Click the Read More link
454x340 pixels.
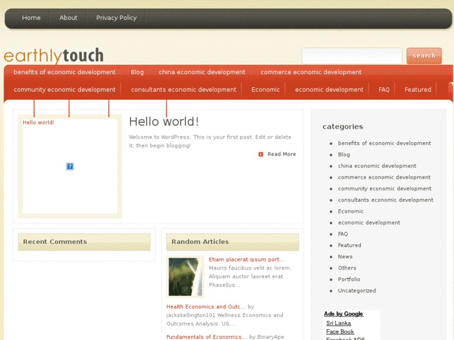(x=282, y=154)
